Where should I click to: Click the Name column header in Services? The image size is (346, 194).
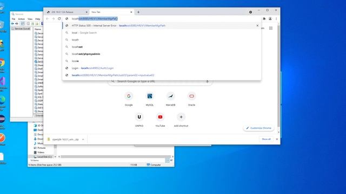38,29
